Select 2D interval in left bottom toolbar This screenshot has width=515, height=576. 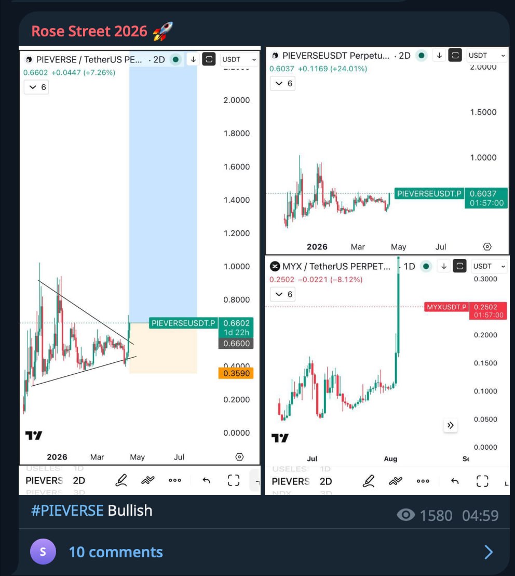tap(79, 480)
